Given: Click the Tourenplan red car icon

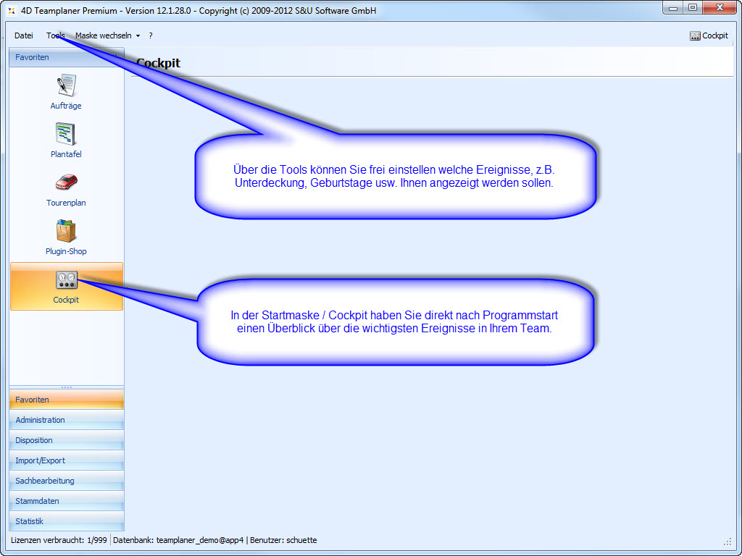Looking at the screenshot, I should pos(66,182).
